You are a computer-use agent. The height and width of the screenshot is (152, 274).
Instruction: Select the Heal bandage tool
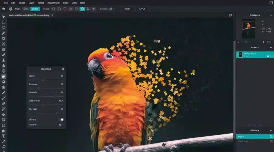(3, 55)
